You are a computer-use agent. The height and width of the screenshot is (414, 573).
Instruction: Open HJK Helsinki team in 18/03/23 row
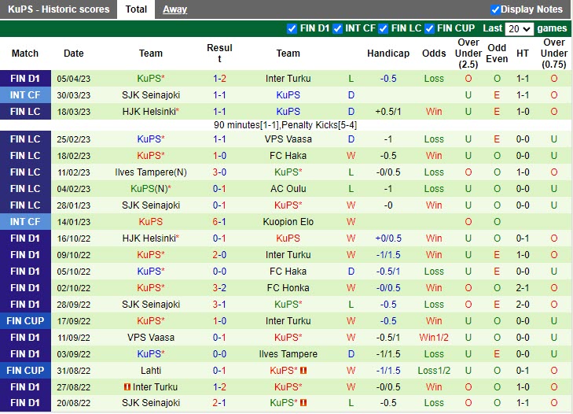[149, 112]
